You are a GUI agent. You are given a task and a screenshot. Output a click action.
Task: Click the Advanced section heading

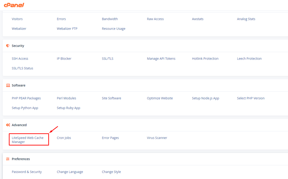pyautogui.click(x=19, y=125)
